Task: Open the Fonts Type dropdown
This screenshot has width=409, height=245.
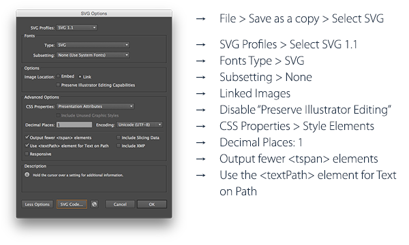Action: [93, 45]
